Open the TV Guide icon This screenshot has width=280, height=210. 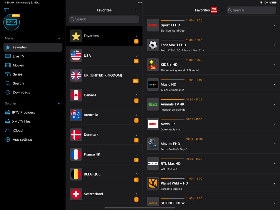point(214,10)
